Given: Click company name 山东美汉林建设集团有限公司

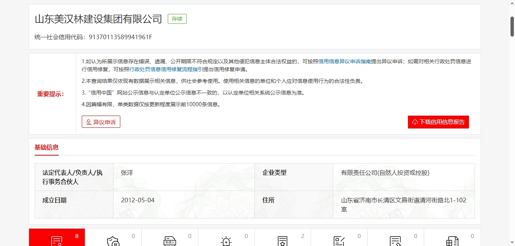Looking at the screenshot, I should (98, 19).
